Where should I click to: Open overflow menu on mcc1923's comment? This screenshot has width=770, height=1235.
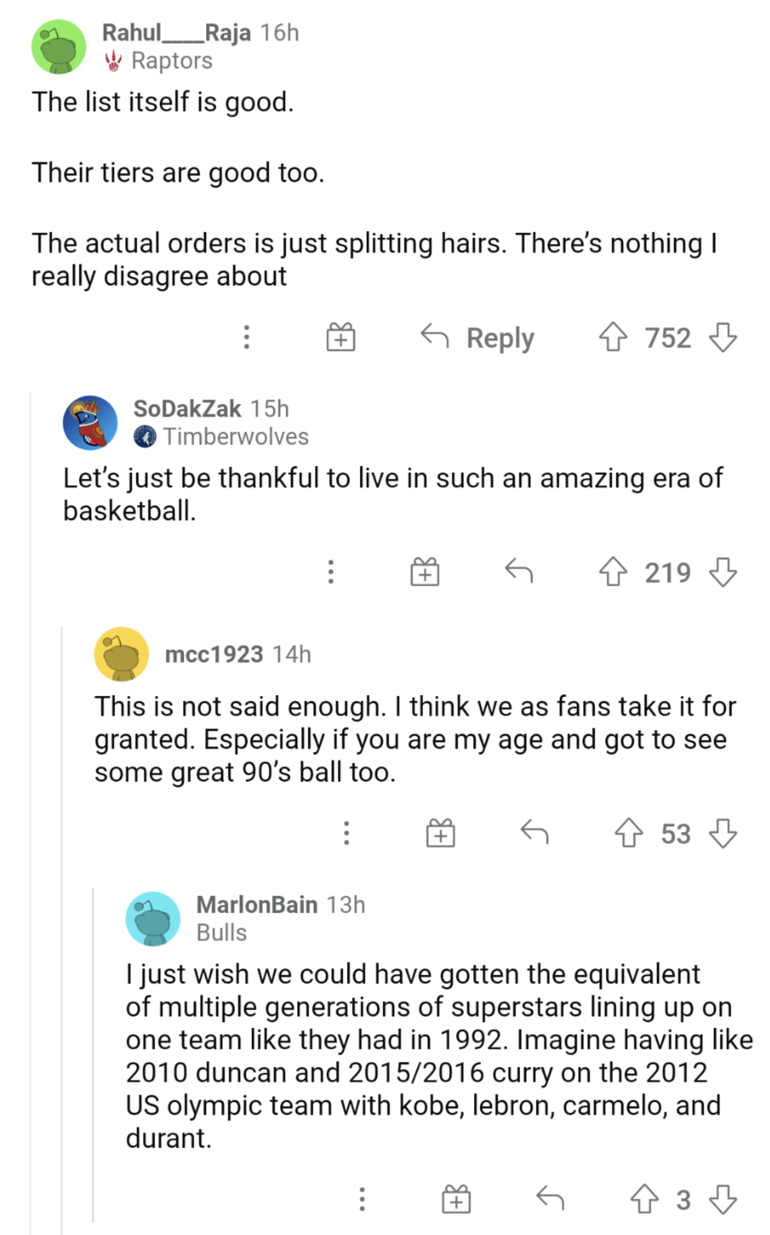346,833
